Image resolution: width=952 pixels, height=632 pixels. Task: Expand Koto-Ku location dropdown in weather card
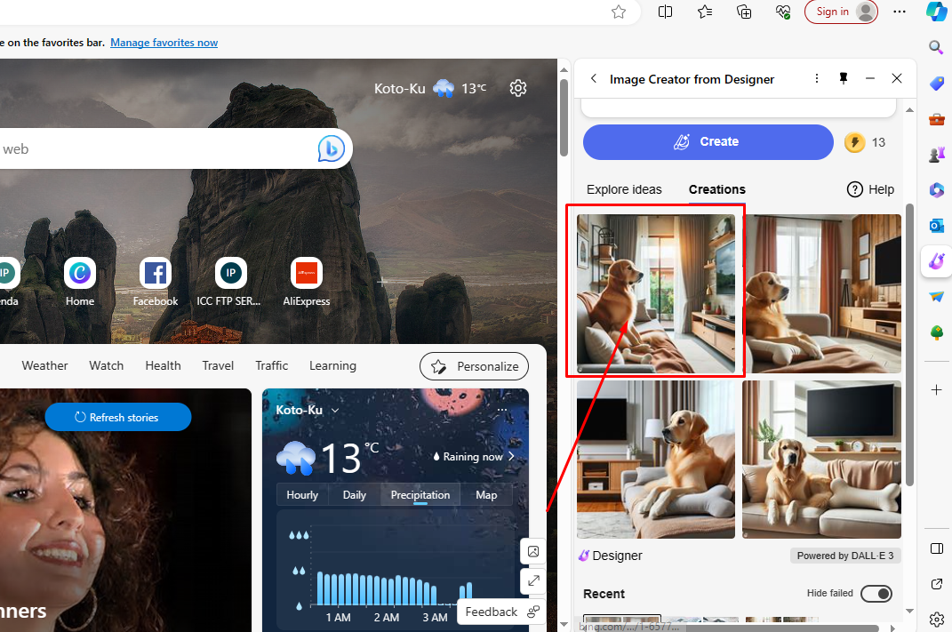pyautogui.click(x=334, y=411)
